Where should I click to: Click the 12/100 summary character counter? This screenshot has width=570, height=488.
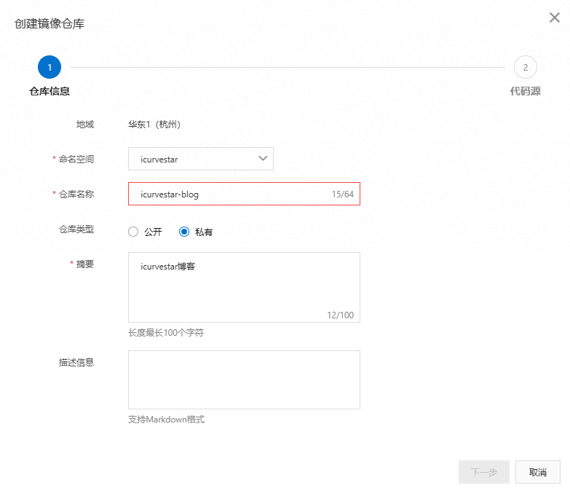point(340,315)
